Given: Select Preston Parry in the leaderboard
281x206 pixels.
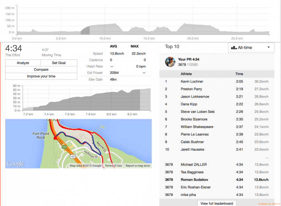Looking at the screenshot, I should 192,89.
